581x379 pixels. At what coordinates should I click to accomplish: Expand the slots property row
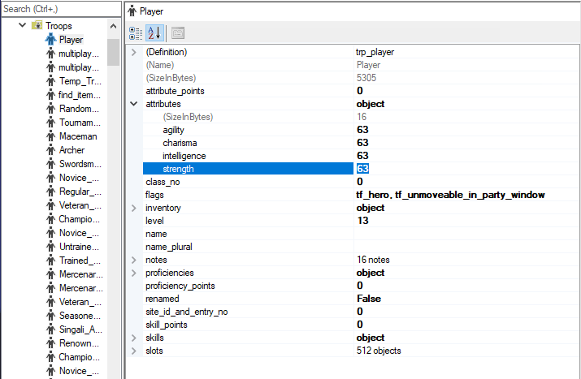[x=134, y=351]
